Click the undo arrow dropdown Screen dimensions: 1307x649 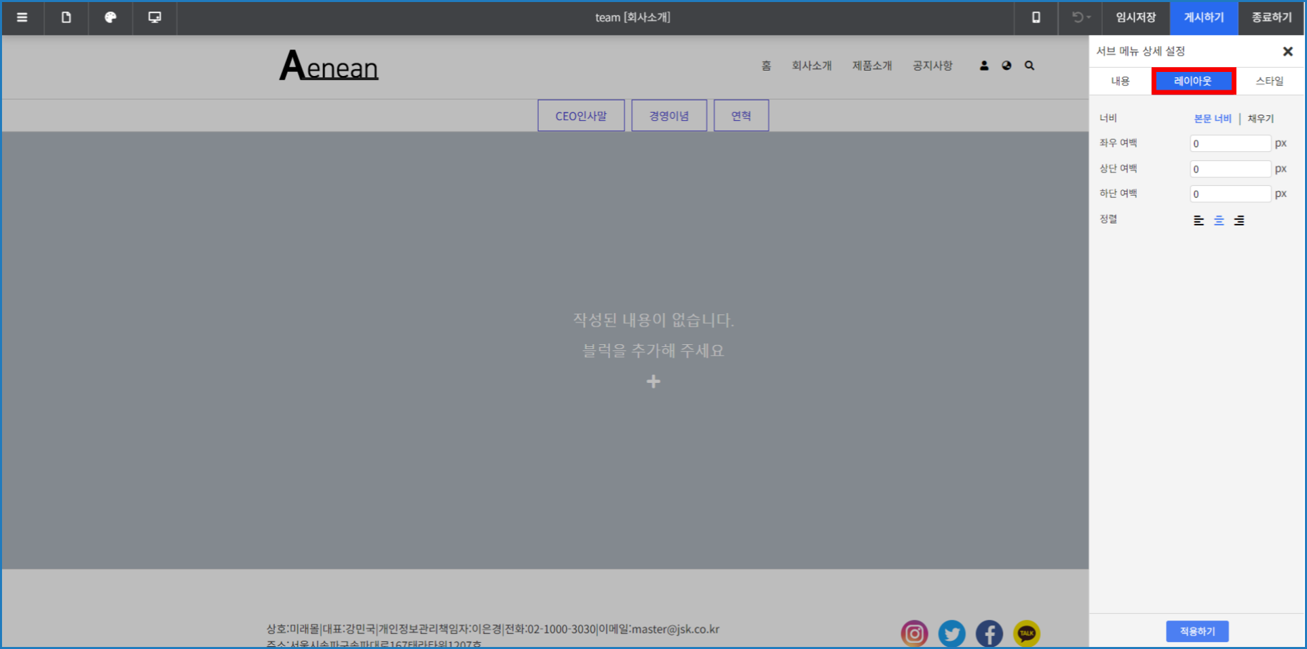1080,18
